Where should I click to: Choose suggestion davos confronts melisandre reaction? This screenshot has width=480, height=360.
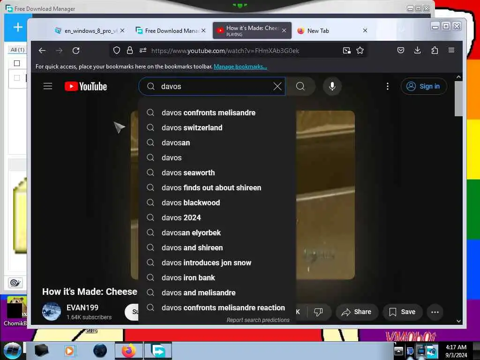point(217,307)
